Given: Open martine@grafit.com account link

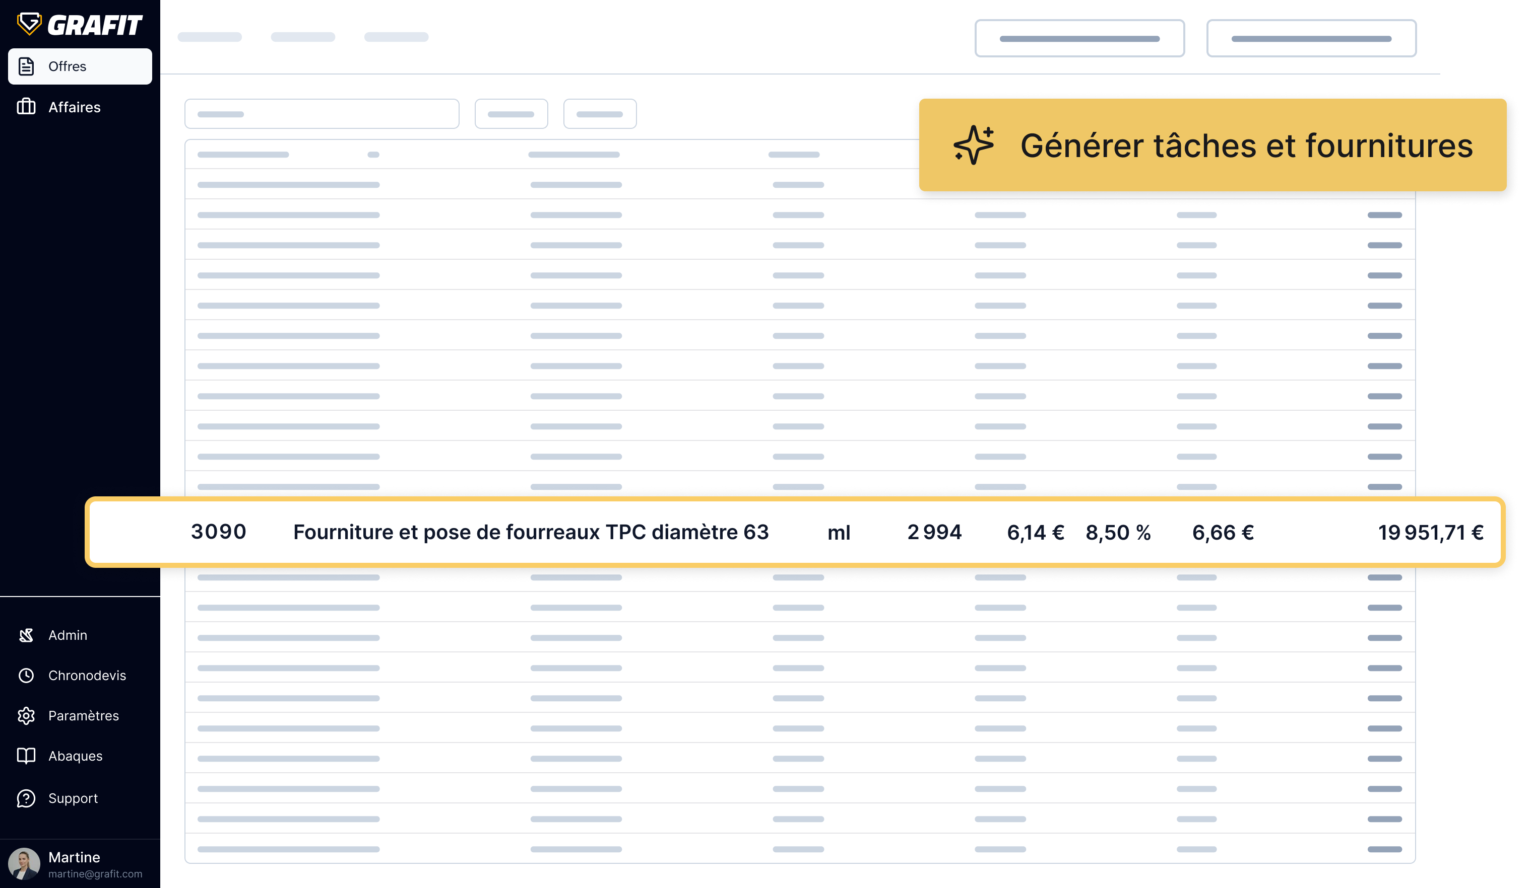Looking at the screenshot, I should (95, 874).
